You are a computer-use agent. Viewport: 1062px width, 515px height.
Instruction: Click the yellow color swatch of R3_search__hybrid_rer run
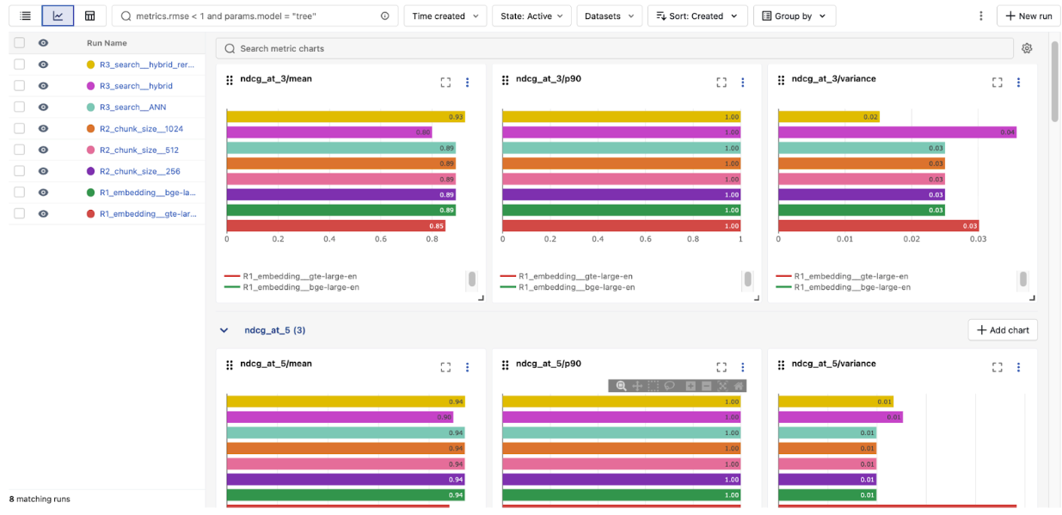(x=90, y=64)
